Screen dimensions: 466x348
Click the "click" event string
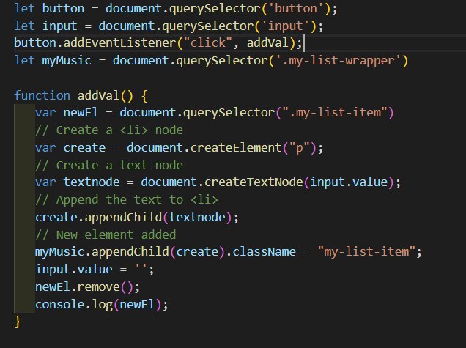click(207, 43)
